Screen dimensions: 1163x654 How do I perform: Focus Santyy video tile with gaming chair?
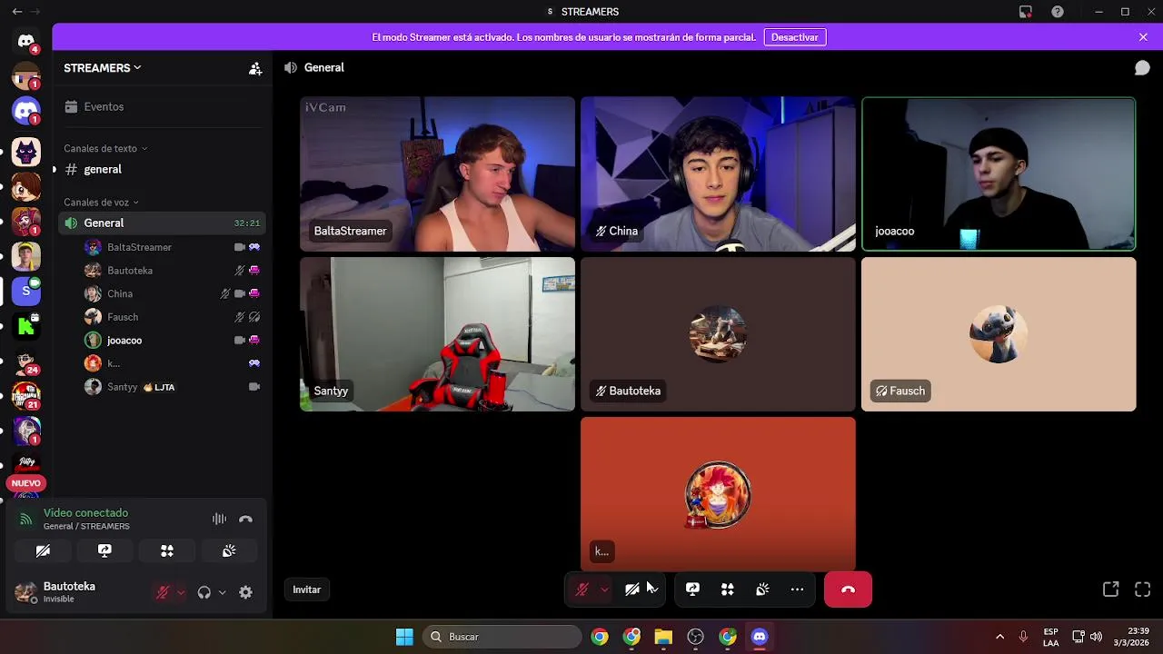coord(437,334)
